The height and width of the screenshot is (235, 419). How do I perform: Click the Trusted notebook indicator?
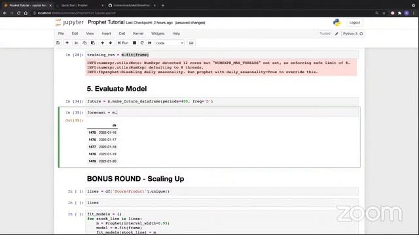pyautogui.click(x=325, y=33)
